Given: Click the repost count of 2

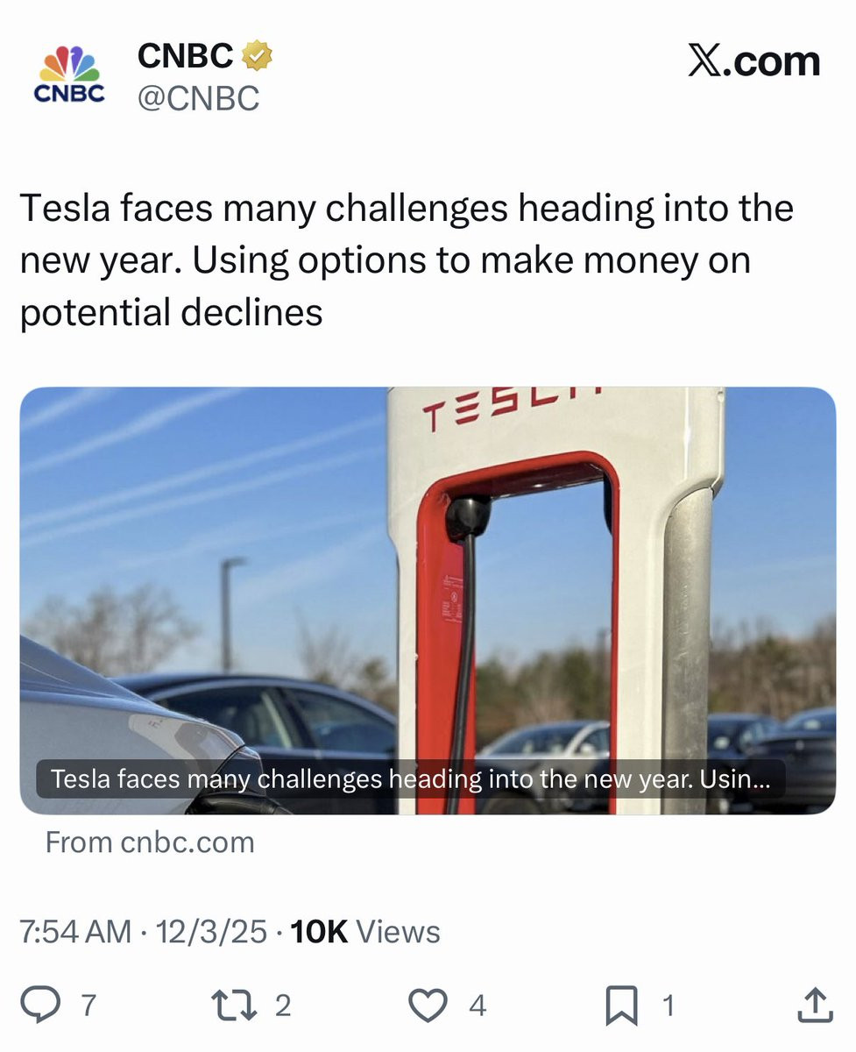Looking at the screenshot, I should point(282,1006).
